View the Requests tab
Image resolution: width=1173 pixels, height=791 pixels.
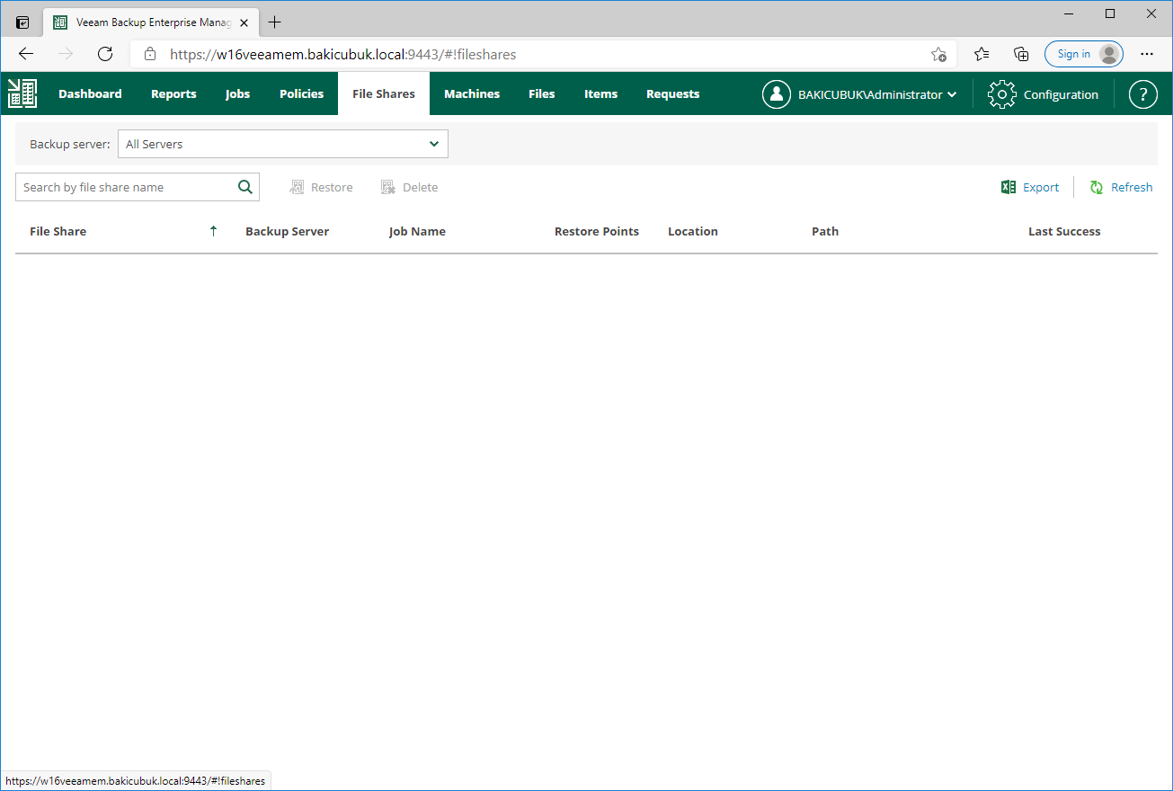[672, 93]
